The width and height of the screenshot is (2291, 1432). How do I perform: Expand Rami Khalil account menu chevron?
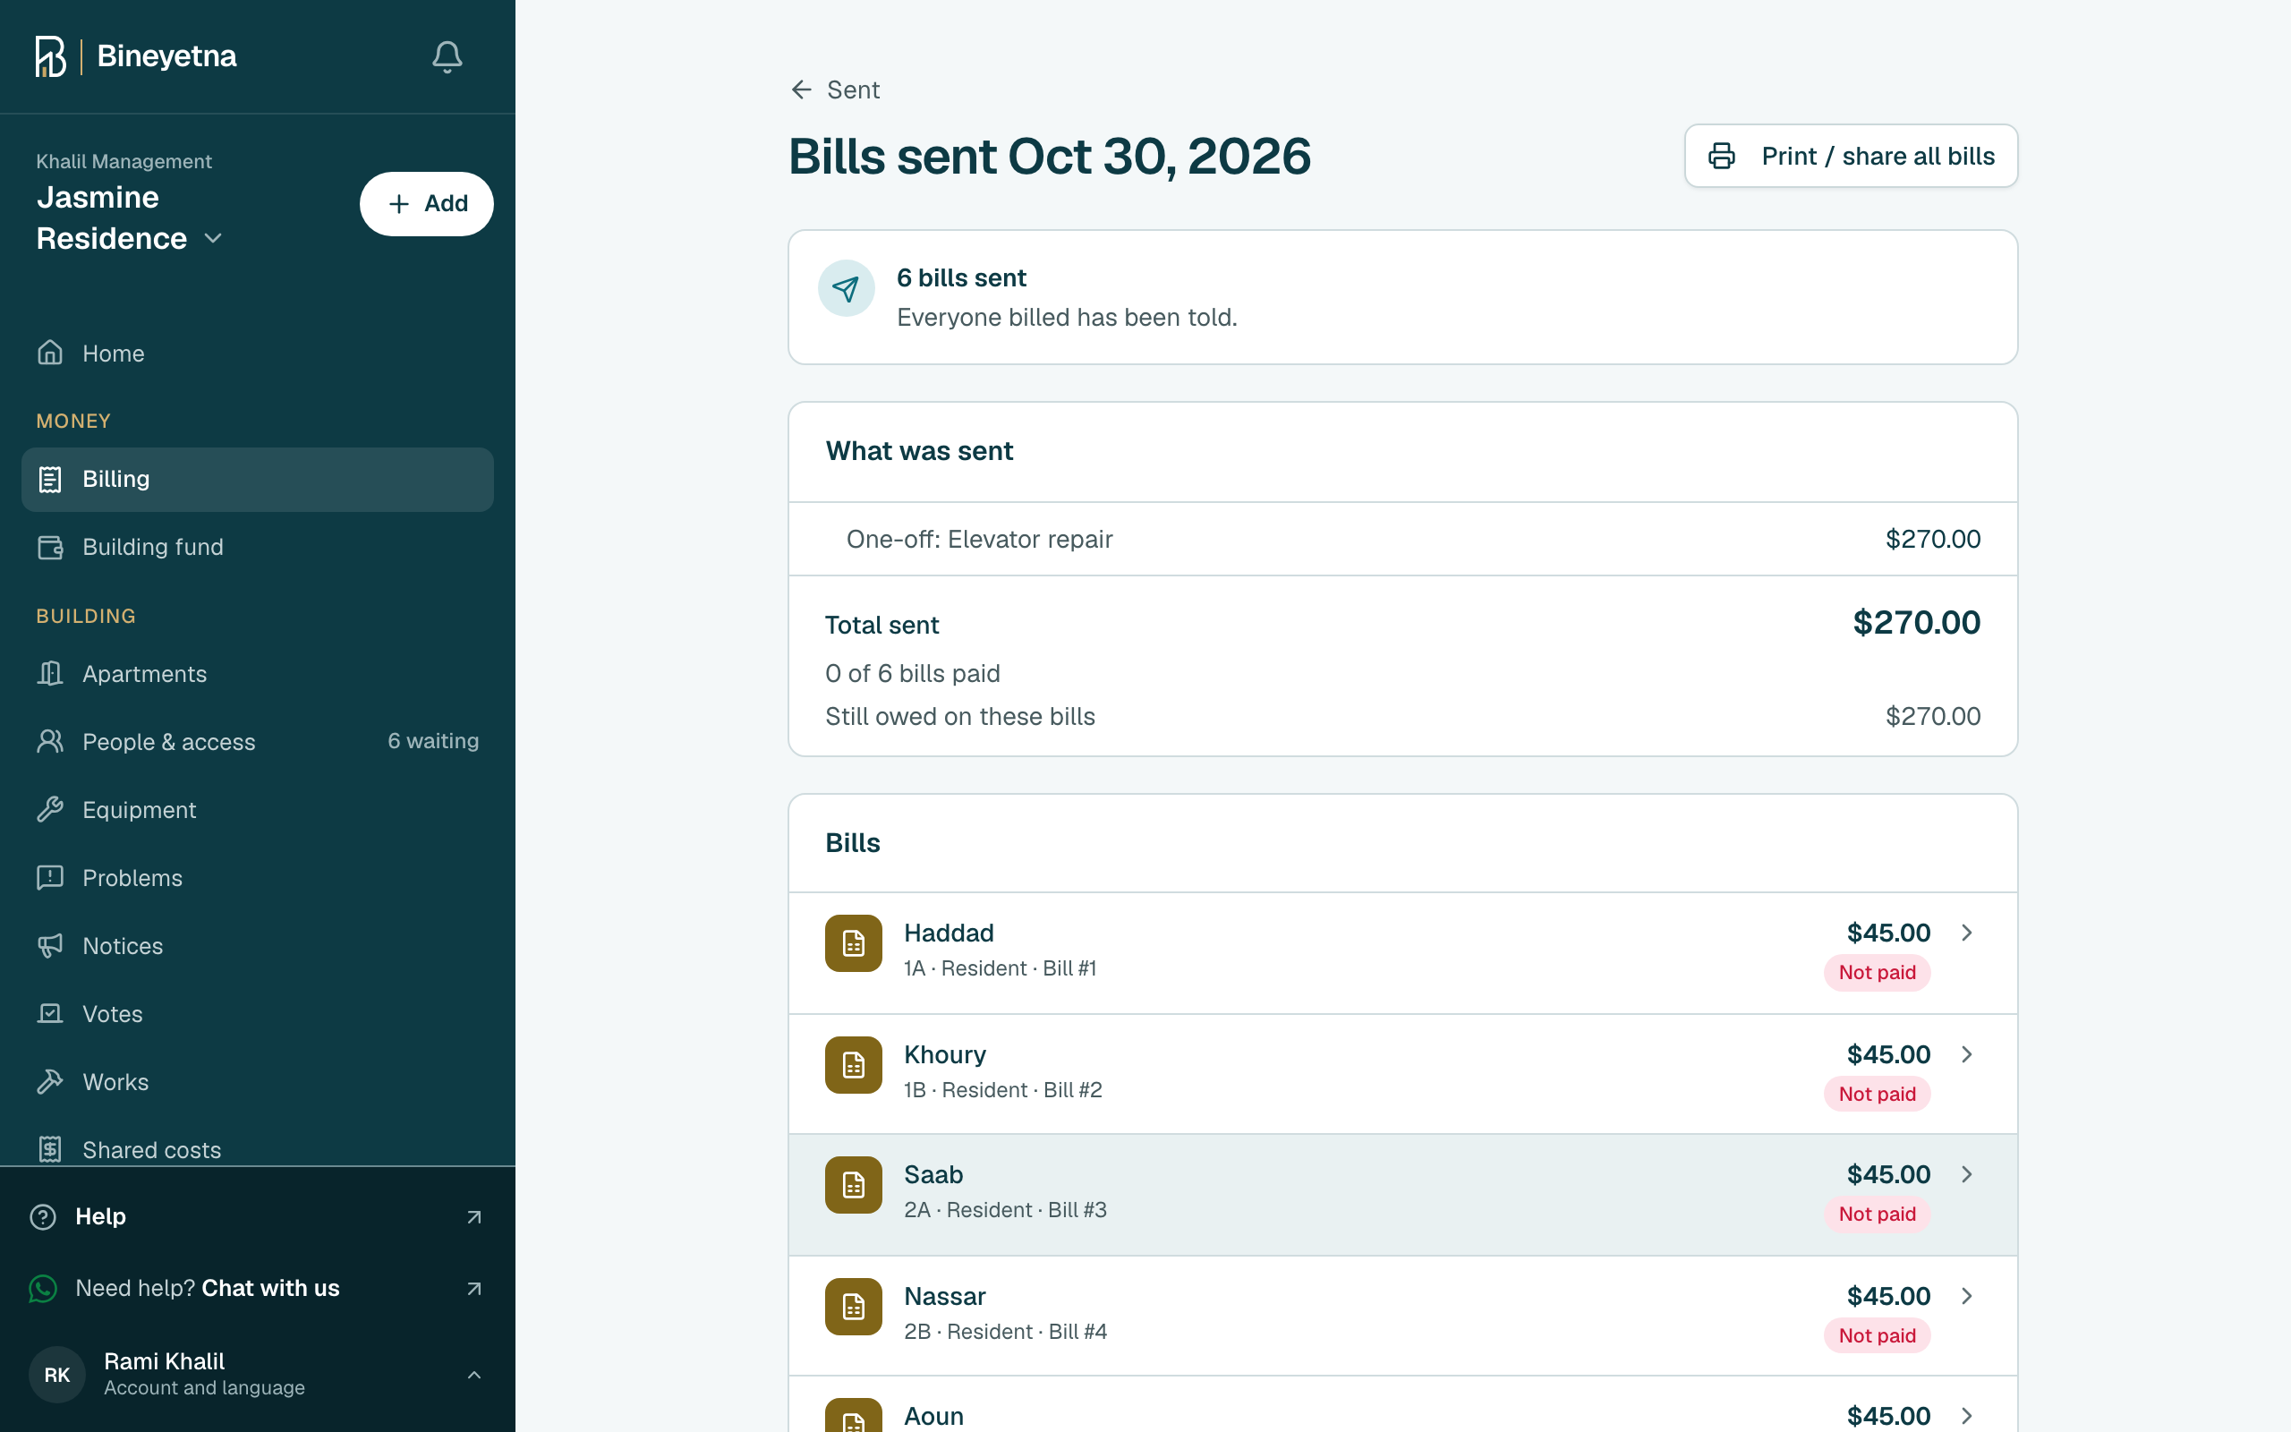tap(474, 1374)
